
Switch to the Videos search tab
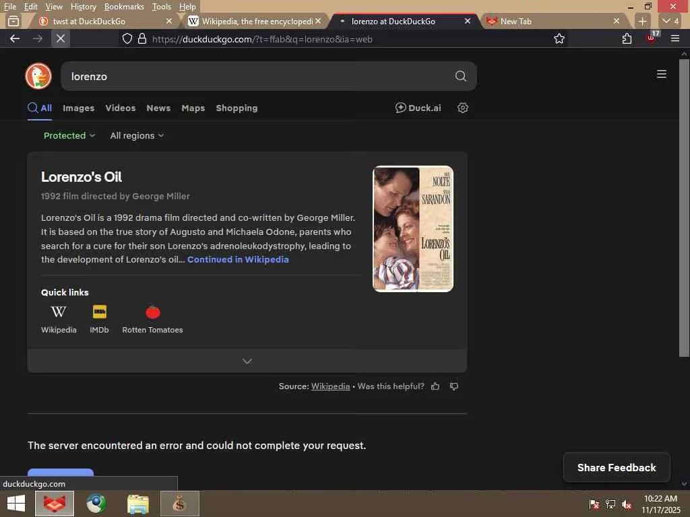click(121, 108)
